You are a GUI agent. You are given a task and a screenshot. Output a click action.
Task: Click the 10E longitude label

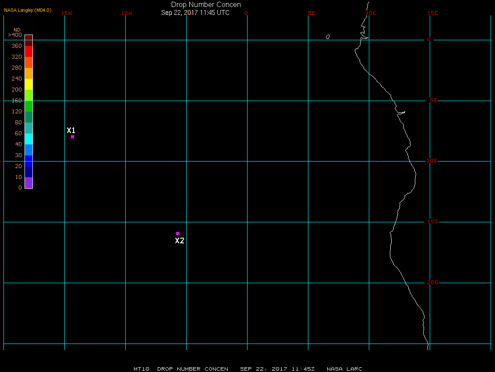[371, 13]
